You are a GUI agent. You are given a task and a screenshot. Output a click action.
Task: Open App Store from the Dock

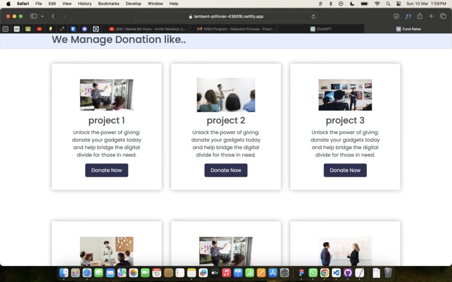point(273,272)
